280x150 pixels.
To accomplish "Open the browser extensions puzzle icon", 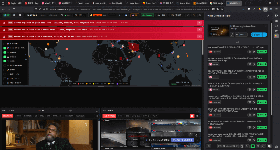I will (254, 9).
